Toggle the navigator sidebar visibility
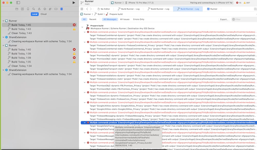 (18, 3)
